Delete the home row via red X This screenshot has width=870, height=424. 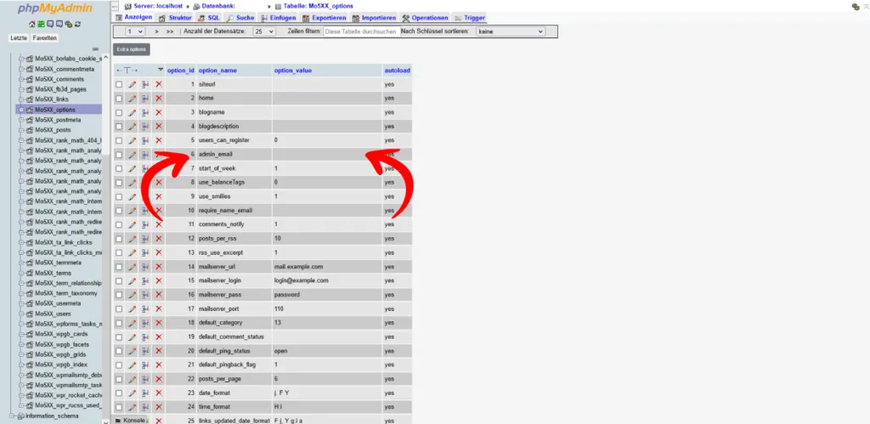tap(159, 99)
